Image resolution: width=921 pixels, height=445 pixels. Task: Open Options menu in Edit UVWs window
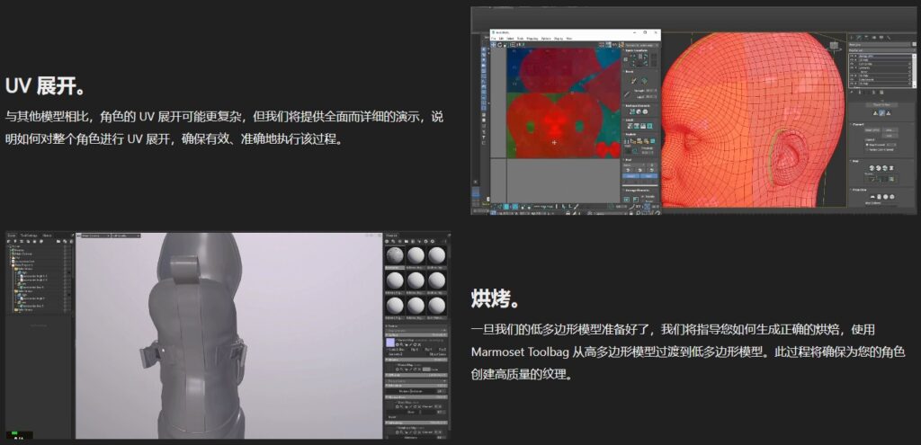click(x=546, y=38)
